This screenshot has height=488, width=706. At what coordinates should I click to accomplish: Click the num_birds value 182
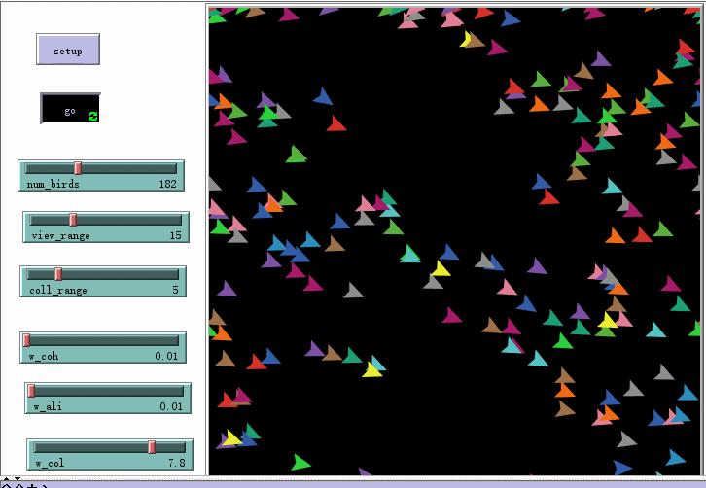pyautogui.click(x=167, y=184)
